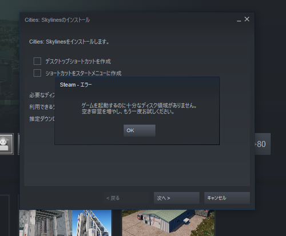Click the Cities: Skylinesのインストール window title

(57, 20)
